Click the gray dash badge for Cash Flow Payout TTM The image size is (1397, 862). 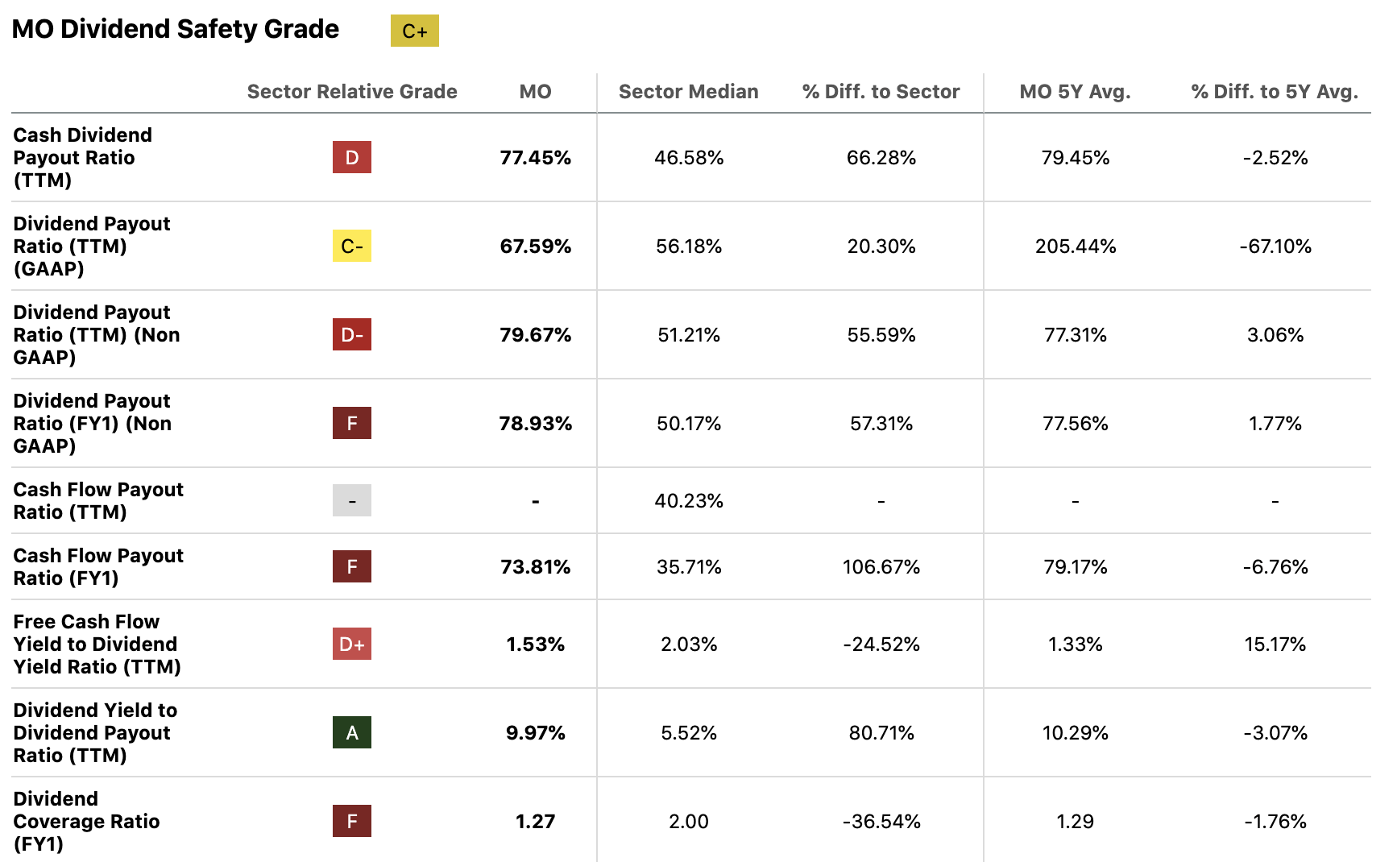point(351,500)
